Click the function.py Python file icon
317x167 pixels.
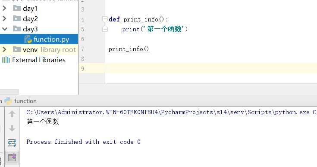coord(28,39)
